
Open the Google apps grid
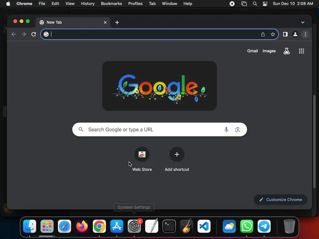coord(302,51)
